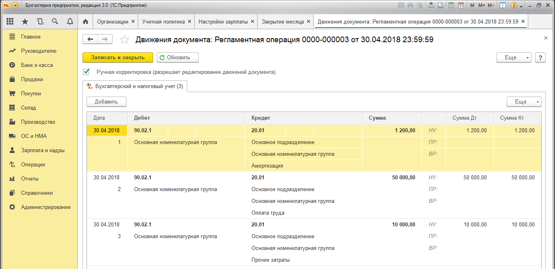555x269 pixels.
Task: Click the print preview icon
Action: (419, 6)
